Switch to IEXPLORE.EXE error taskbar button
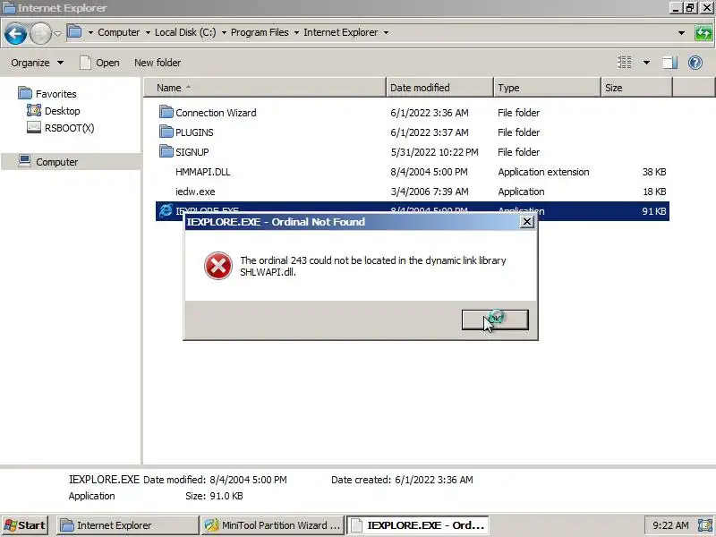 418,525
